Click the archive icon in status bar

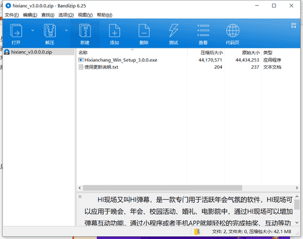[x=197, y=232]
